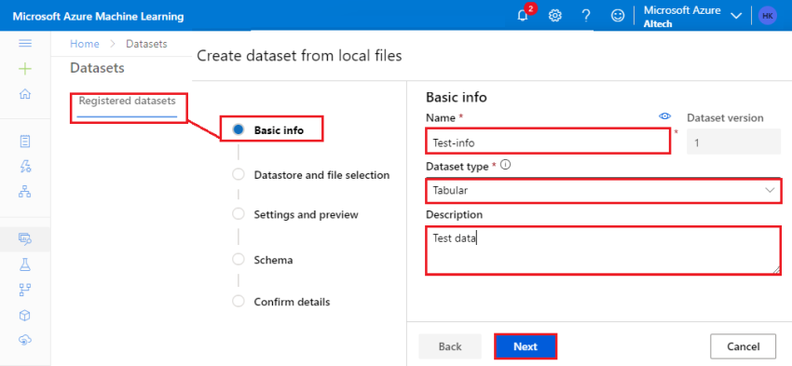Click the blue Next button
The width and height of the screenshot is (792, 366).
coord(526,346)
